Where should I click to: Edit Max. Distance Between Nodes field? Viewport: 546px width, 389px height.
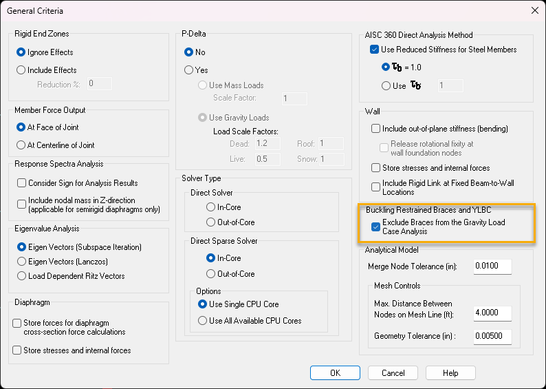pos(492,313)
